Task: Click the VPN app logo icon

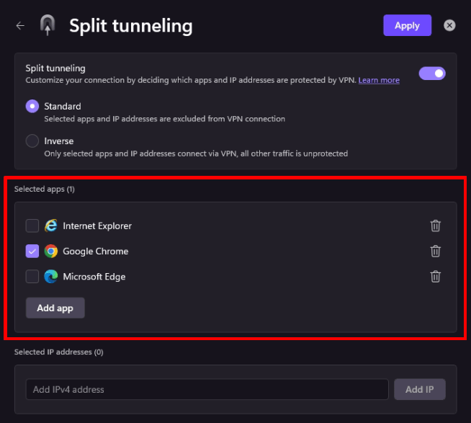Action: [48, 26]
